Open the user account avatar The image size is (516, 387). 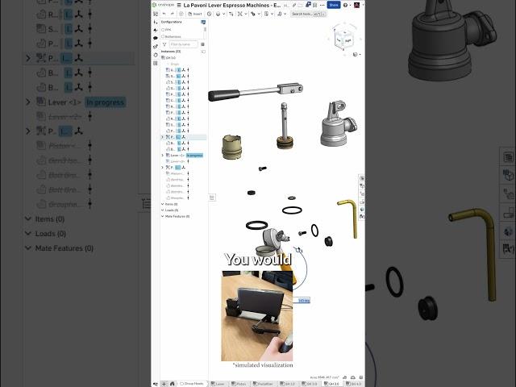356,6
